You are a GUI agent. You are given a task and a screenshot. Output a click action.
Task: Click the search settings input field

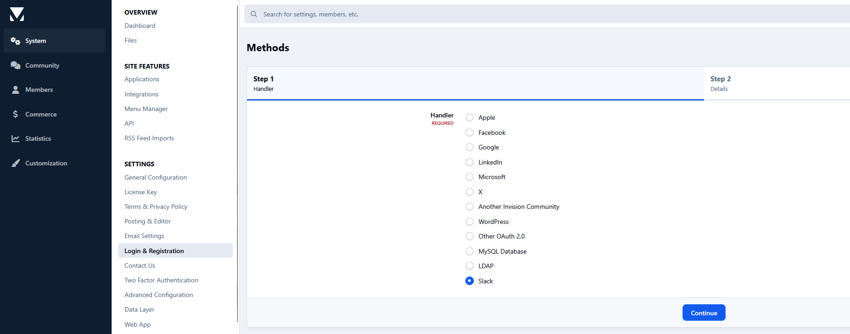tap(547, 14)
